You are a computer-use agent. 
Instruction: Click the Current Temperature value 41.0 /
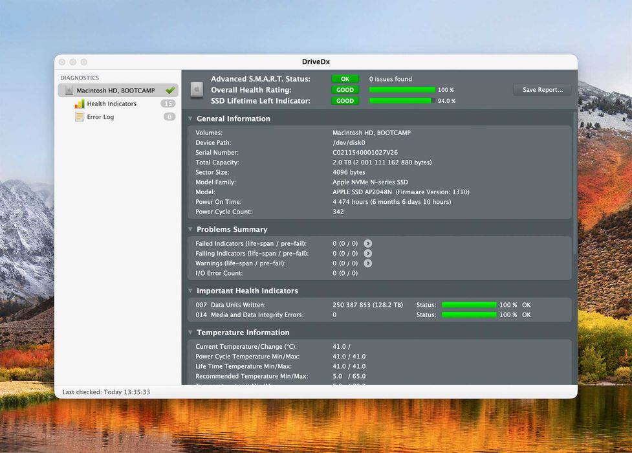(342, 346)
